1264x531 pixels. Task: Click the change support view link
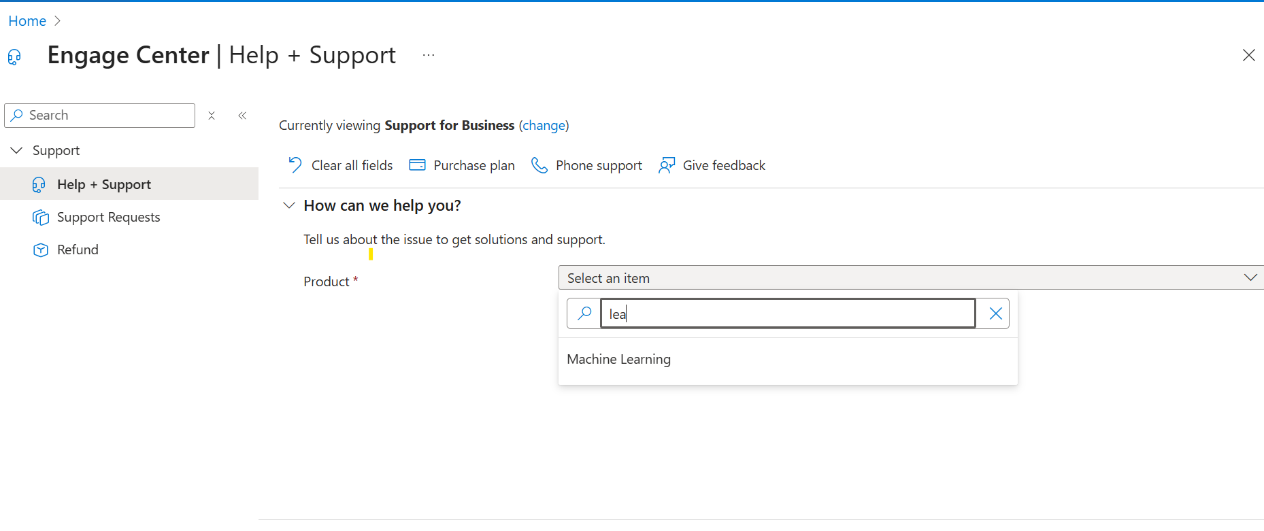tap(544, 125)
